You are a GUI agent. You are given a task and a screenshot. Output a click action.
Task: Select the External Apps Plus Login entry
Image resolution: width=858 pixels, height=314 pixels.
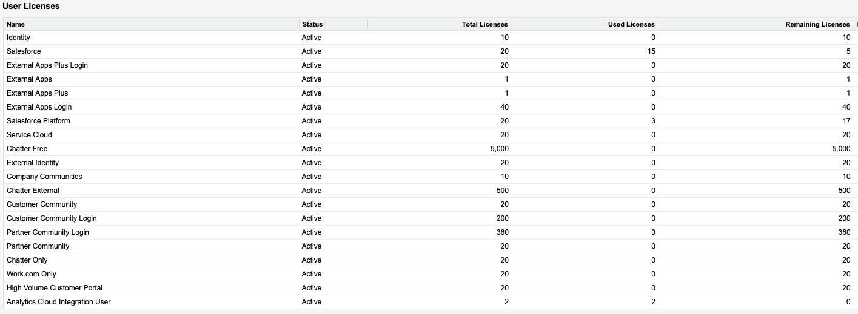(47, 65)
